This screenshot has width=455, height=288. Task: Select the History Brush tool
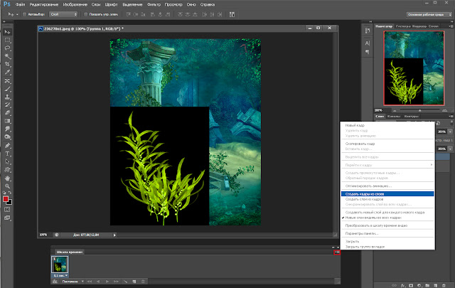point(7,105)
